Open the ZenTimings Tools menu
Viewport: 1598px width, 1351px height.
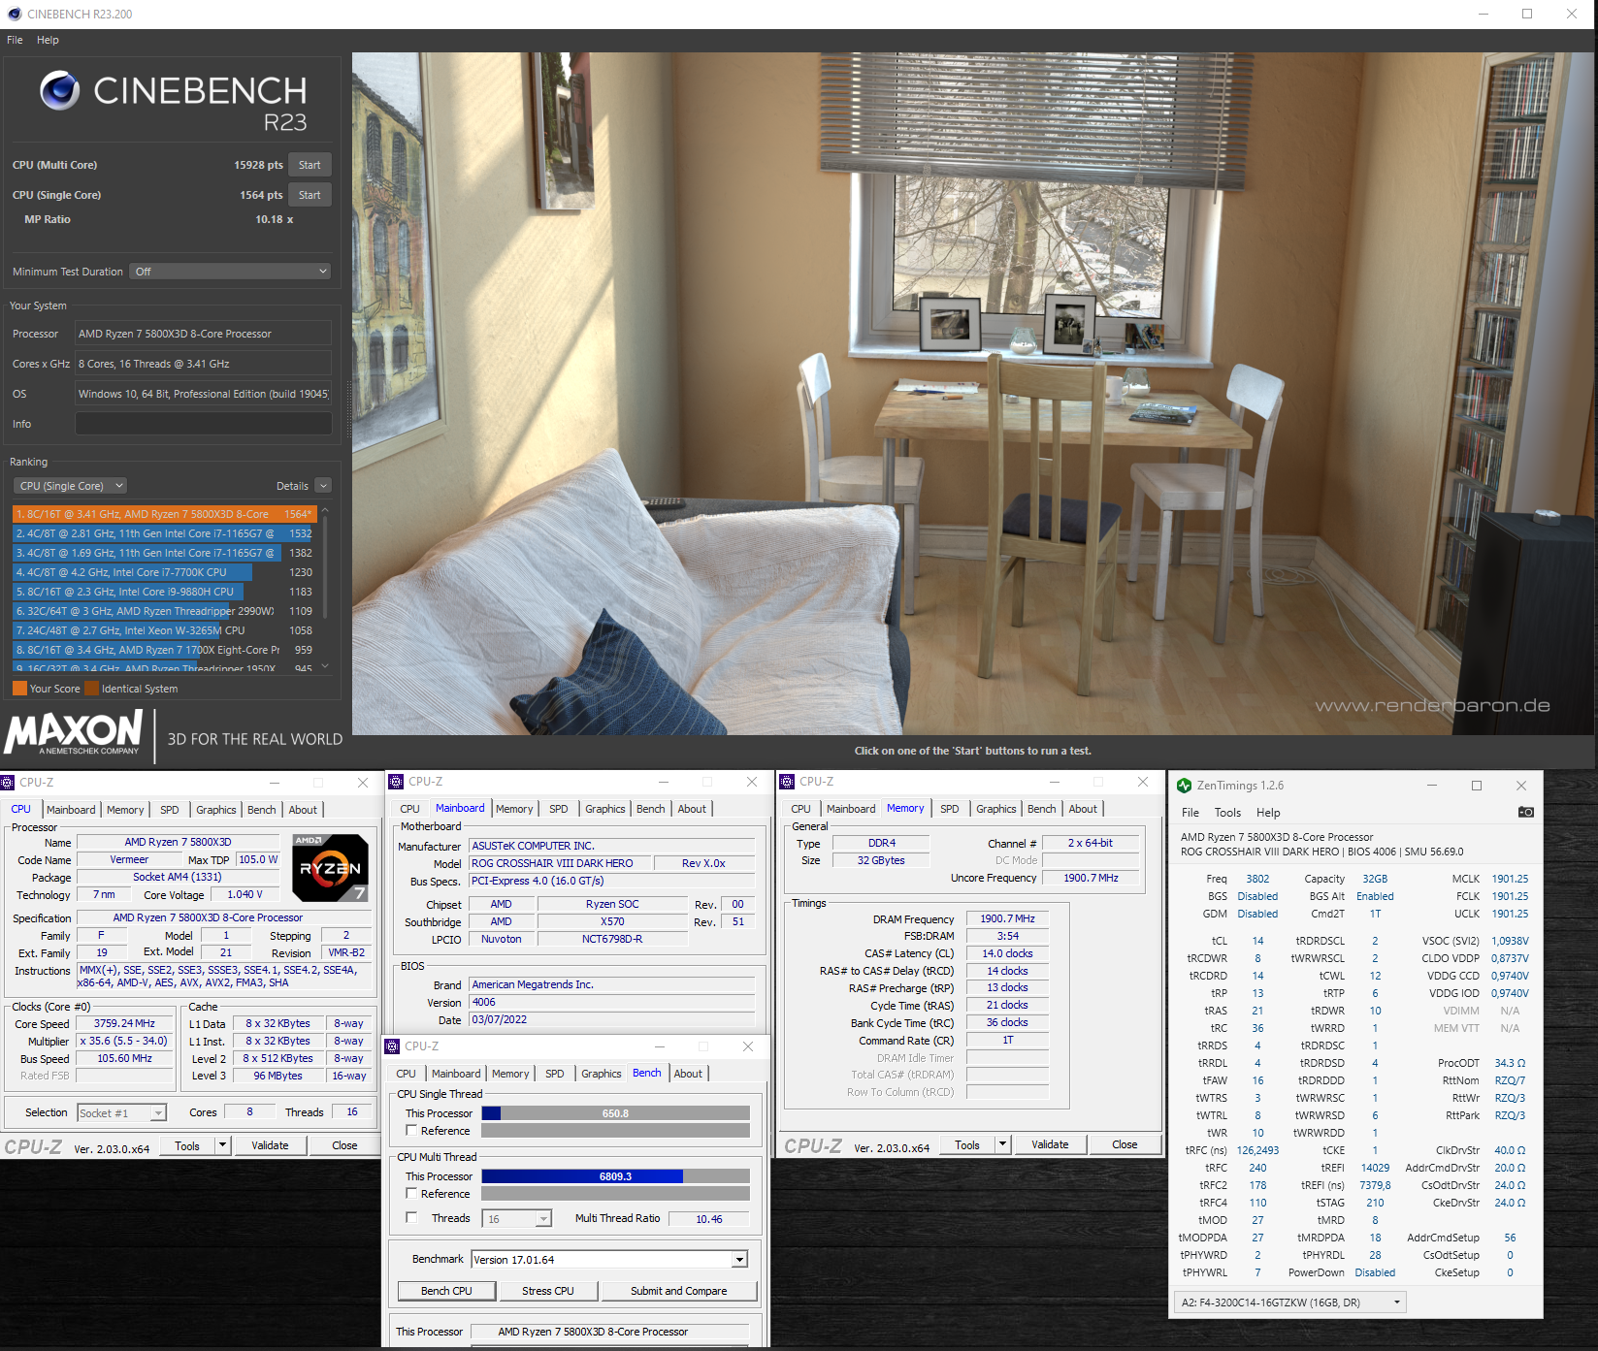1227,813
